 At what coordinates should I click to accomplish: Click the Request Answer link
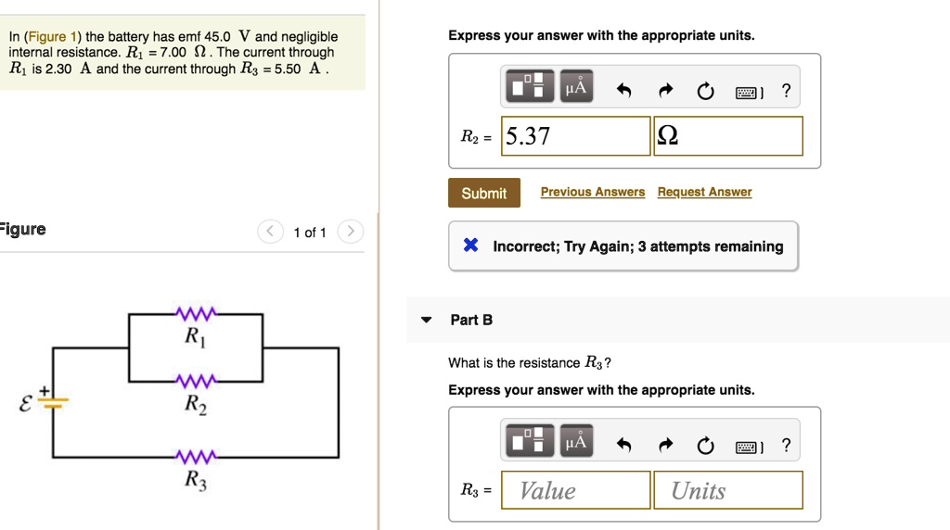[x=704, y=192]
